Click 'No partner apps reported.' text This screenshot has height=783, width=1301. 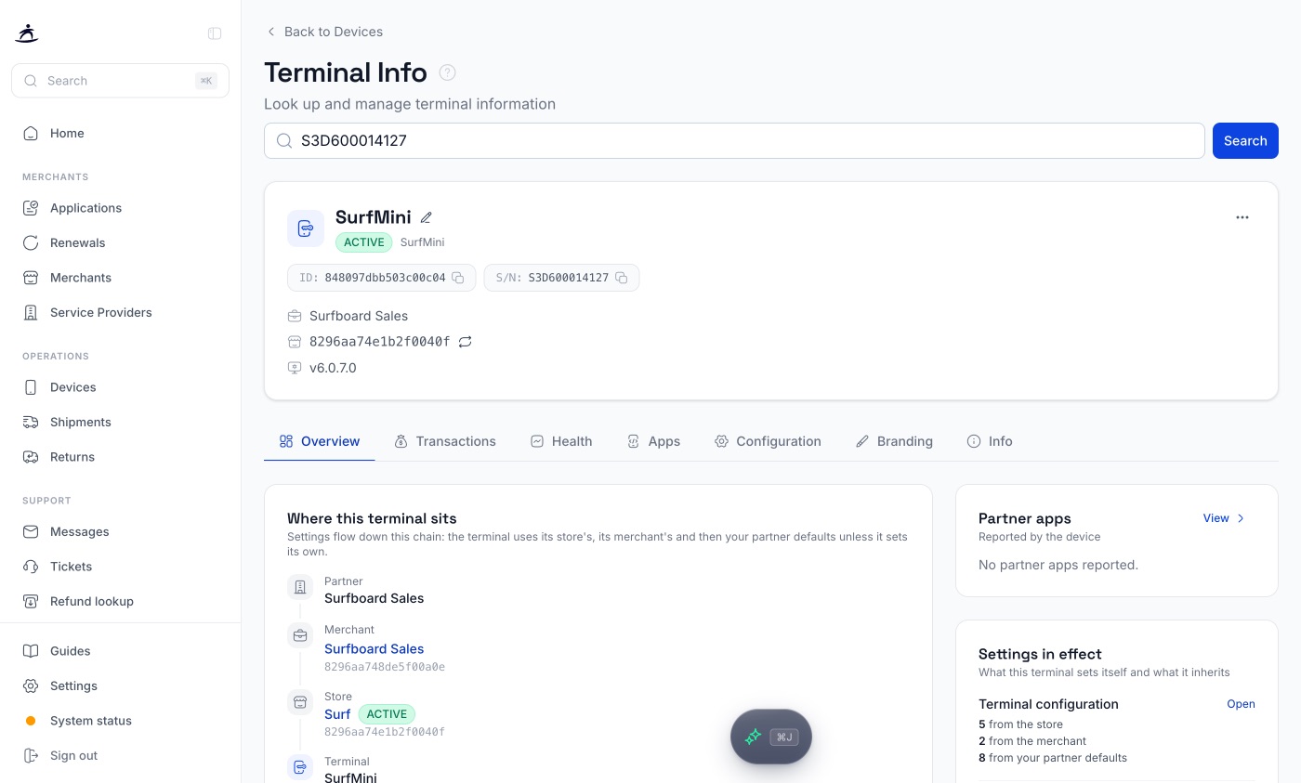[x=1058, y=565]
